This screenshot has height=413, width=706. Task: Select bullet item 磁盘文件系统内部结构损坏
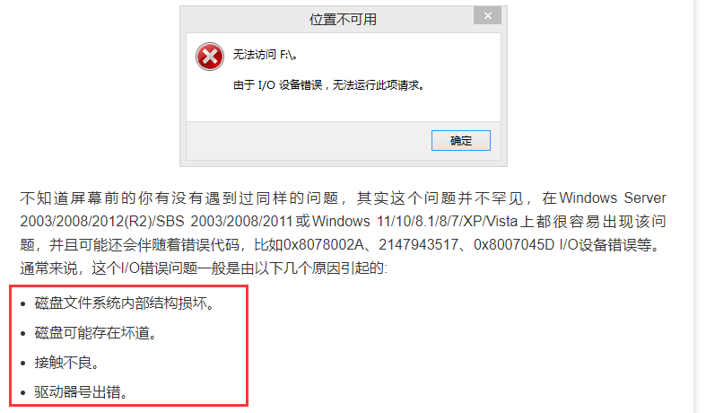pos(125,303)
